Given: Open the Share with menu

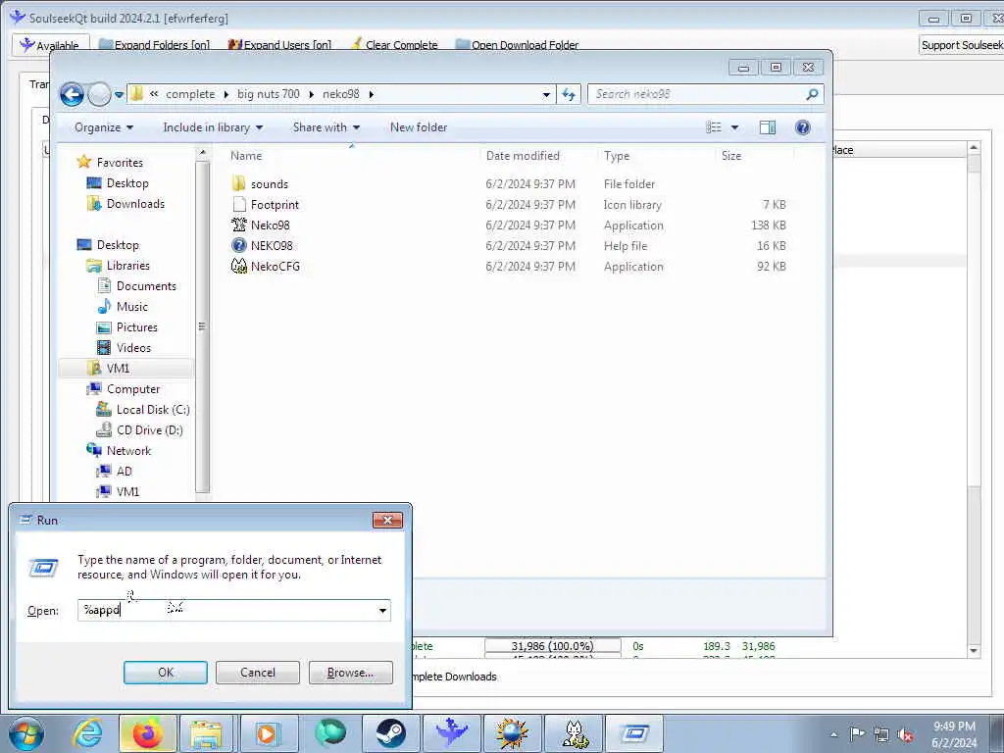Looking at the screenshot, I should [x=326, y=127].
